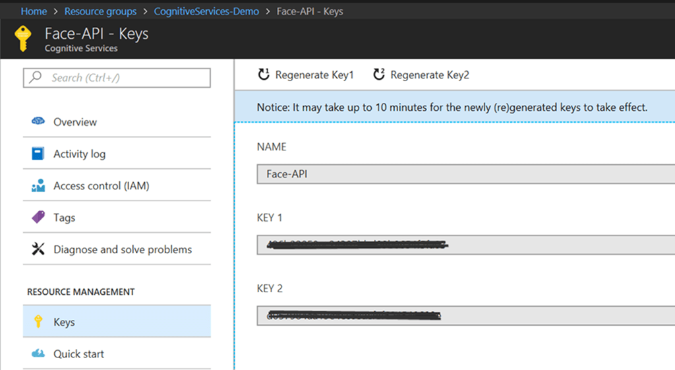Click the Overview cloud icon
This screenshot has height=370, width=675.
38,122
